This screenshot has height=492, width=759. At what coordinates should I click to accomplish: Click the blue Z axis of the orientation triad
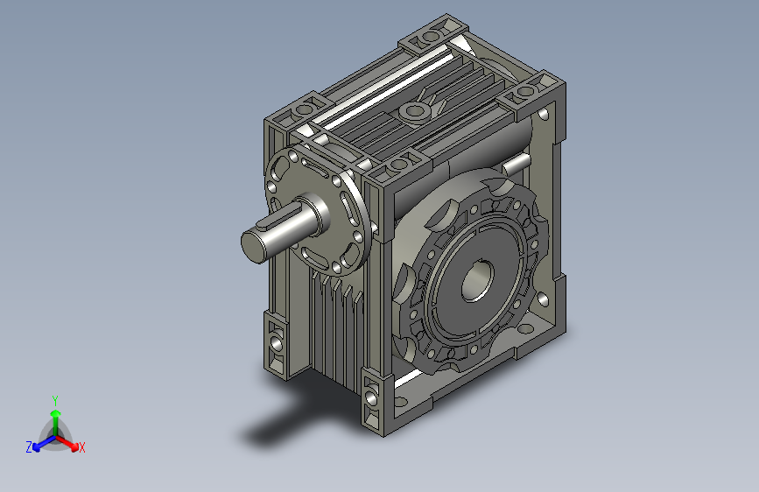[x=44, y=444]
